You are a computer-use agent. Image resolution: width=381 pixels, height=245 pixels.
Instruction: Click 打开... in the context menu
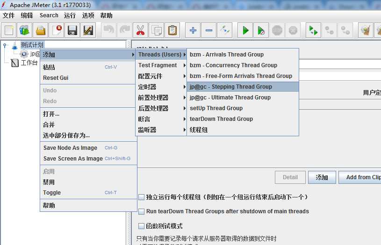tap(88, 114)
